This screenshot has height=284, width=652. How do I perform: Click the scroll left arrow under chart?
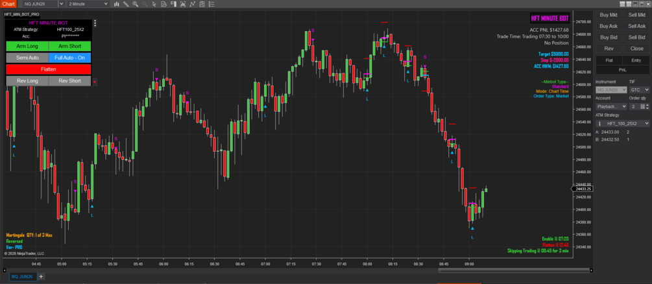point(5,270)
